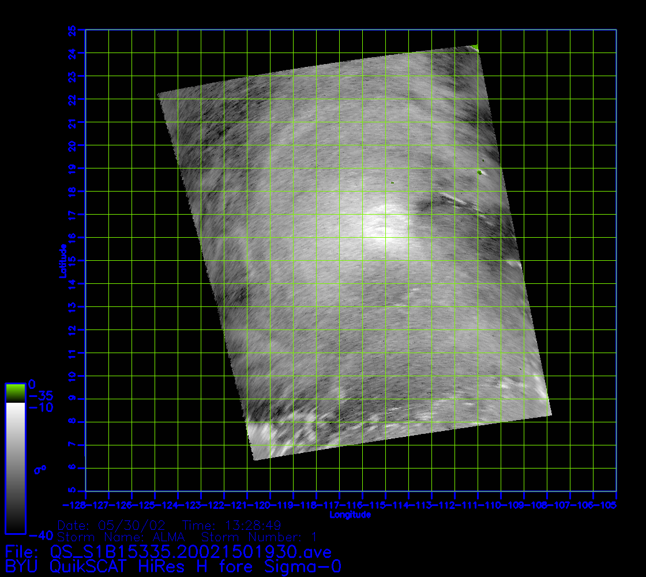Click the 0 label atop the colorbar
The height and width of the screenshot is (577, 646).
point(32,384)
